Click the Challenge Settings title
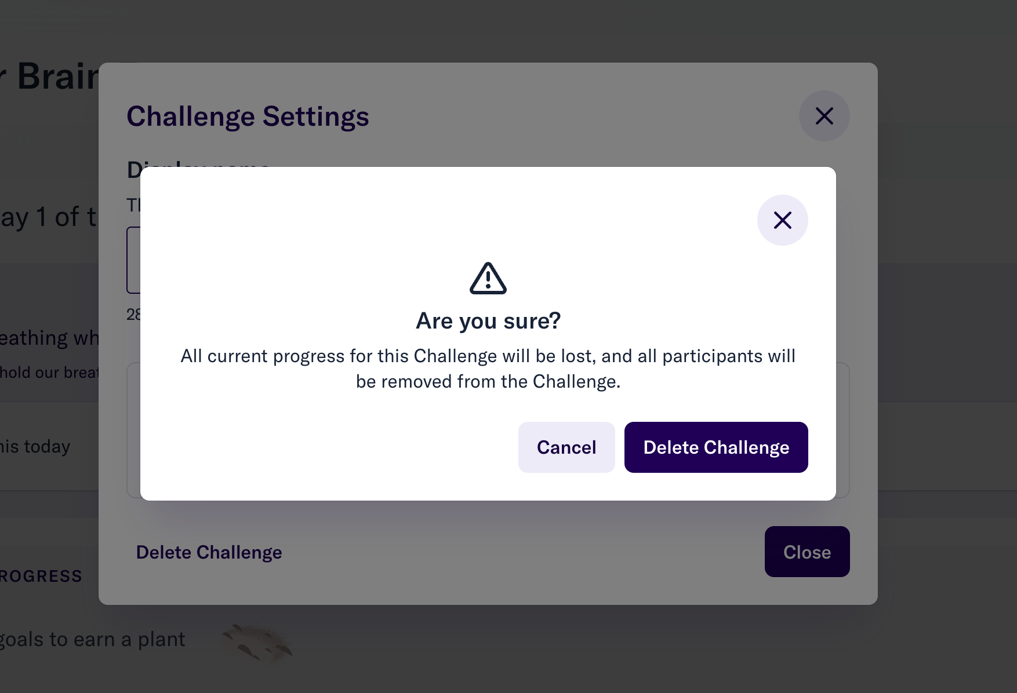Image resolution: width=1017 pixels, height=693 pixels. tap(248, 116)
